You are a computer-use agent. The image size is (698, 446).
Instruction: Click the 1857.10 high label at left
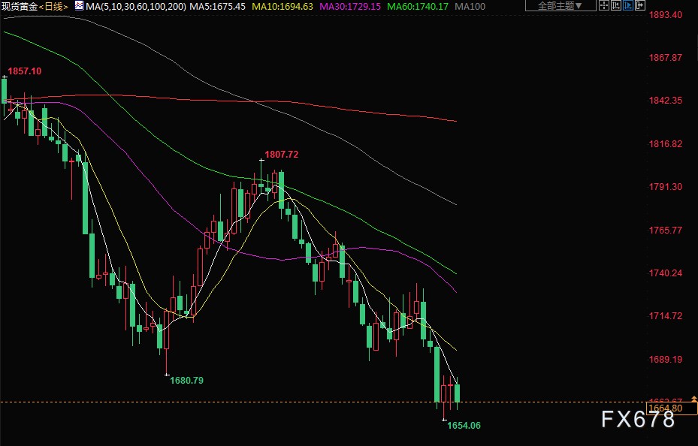24,71
